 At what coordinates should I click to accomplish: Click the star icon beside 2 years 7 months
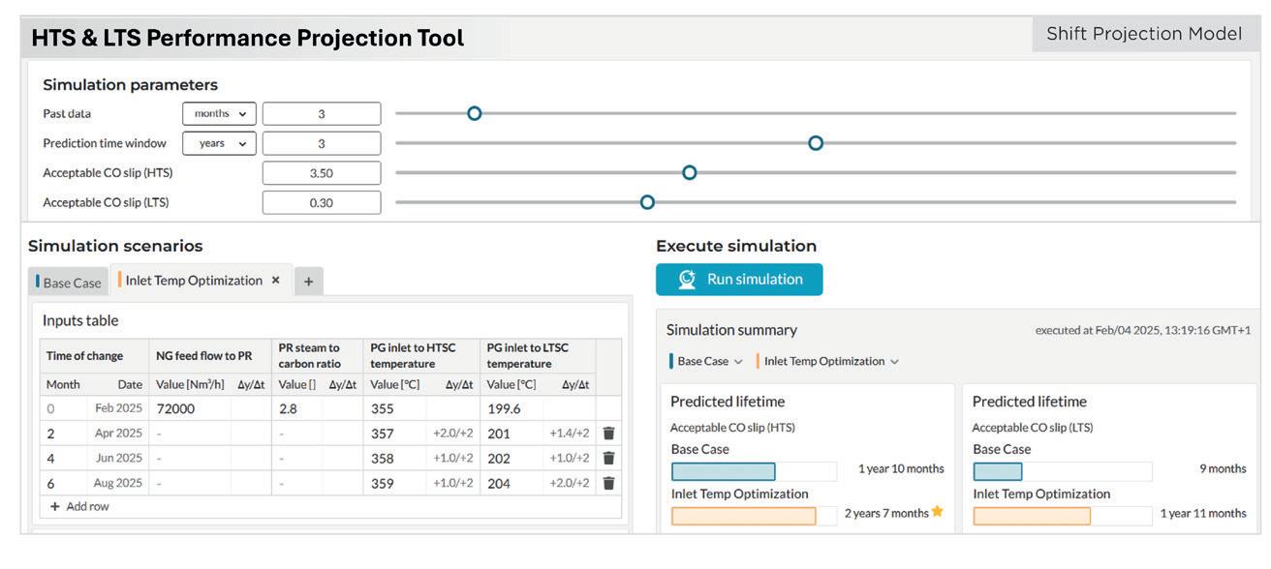pos(937,513)
